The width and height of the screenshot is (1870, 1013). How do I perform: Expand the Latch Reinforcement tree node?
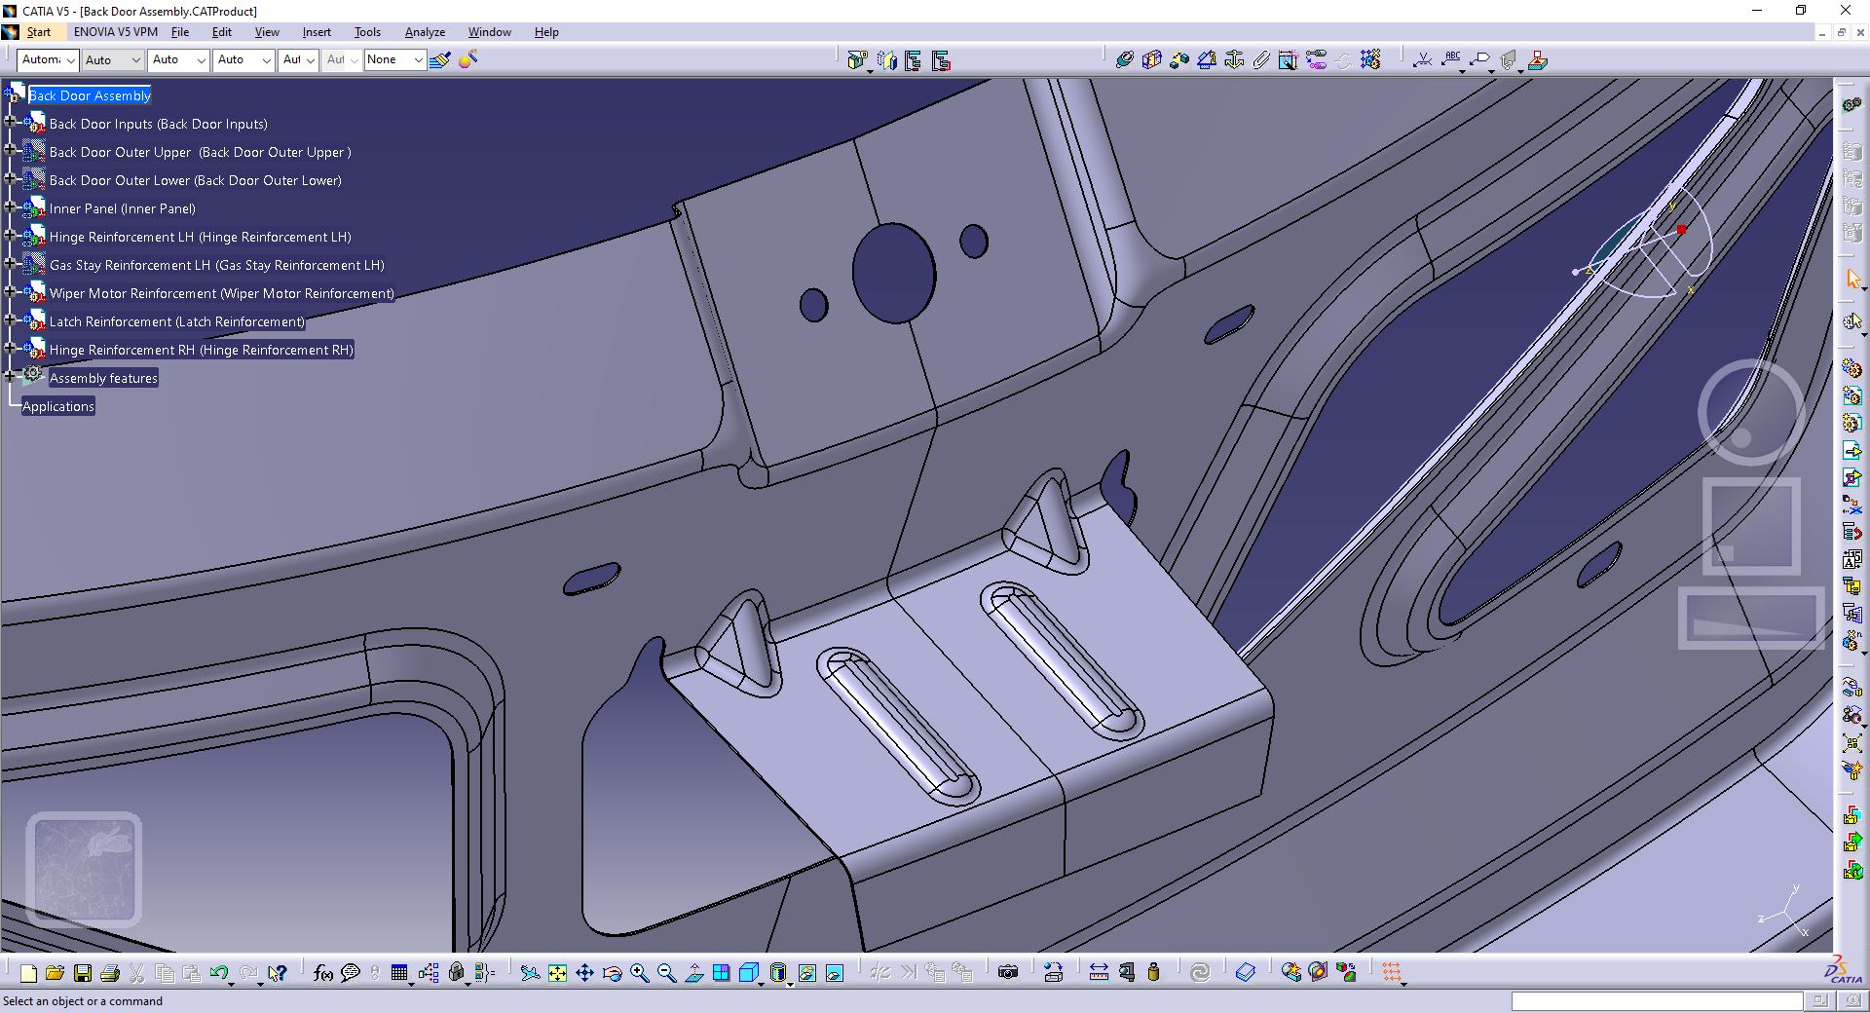[x=10, y=319]
